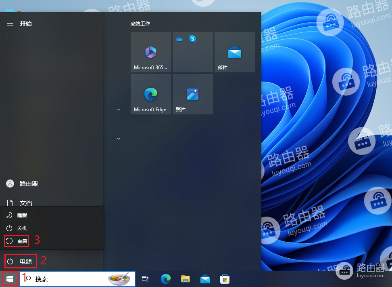Image resolution: width=392 pixels, height=287 pixels.
Task: Open Mail from the taskbar
Action: (205, 279)
